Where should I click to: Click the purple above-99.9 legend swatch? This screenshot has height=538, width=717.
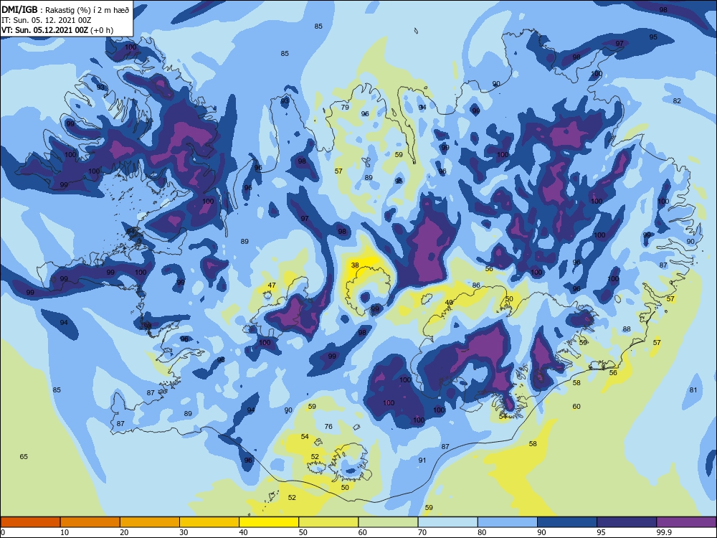(x=686, y=522)
